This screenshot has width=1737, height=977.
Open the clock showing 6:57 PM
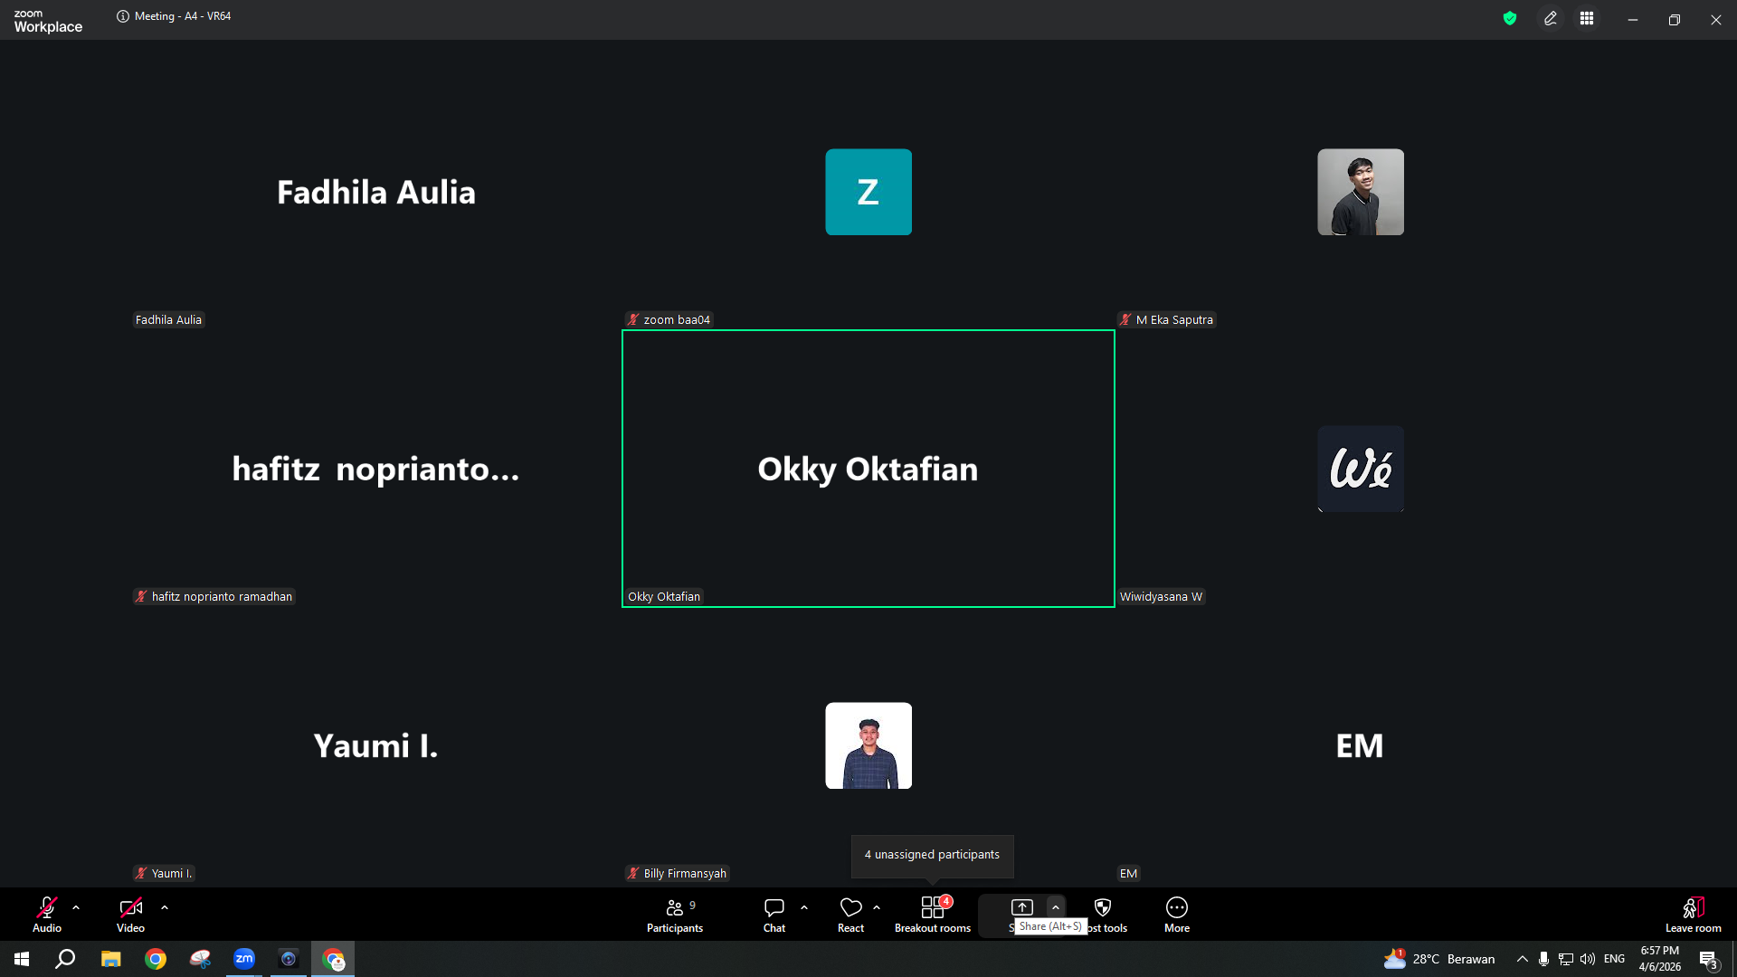coord(1660,959)
